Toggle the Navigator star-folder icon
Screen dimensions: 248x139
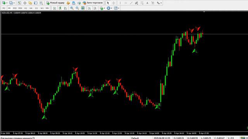(30, 3)
